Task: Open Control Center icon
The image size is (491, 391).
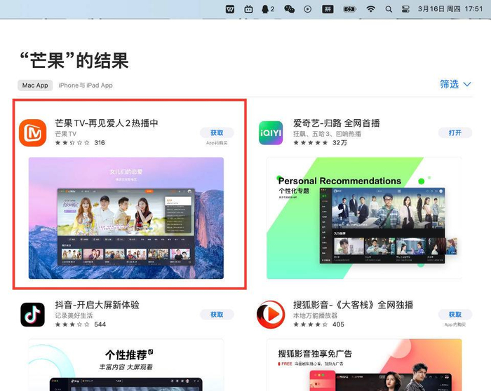Action: coord(405,9)
